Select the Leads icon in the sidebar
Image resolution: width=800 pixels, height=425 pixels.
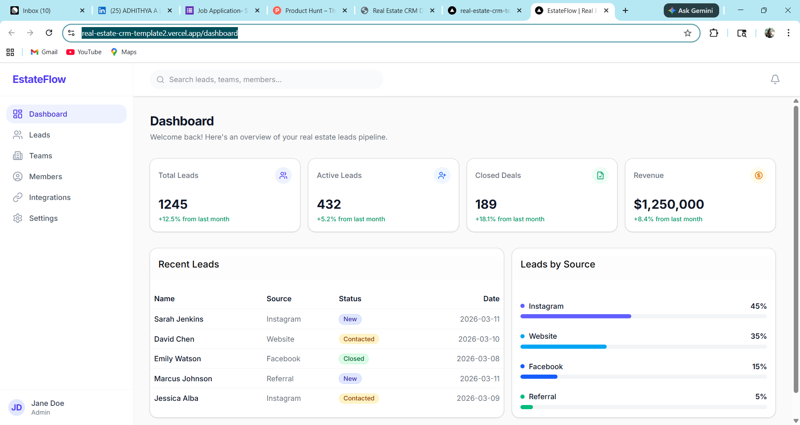point(17,135)
